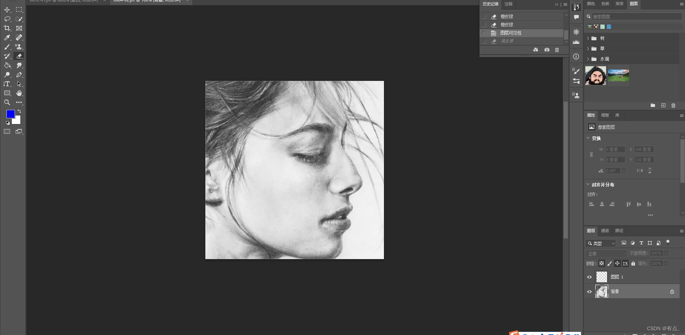Image resolution: width=685 pixels, height=335 pixels.
Task: Switch to the 颜色 tab
Action: (x=591, y=4)
